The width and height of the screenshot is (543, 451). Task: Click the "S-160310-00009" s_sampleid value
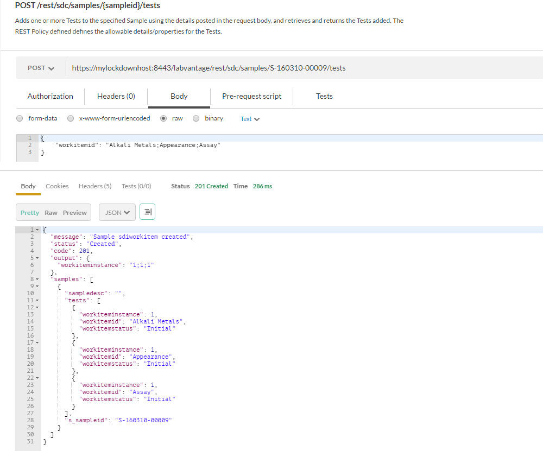[x=143, y=420]
